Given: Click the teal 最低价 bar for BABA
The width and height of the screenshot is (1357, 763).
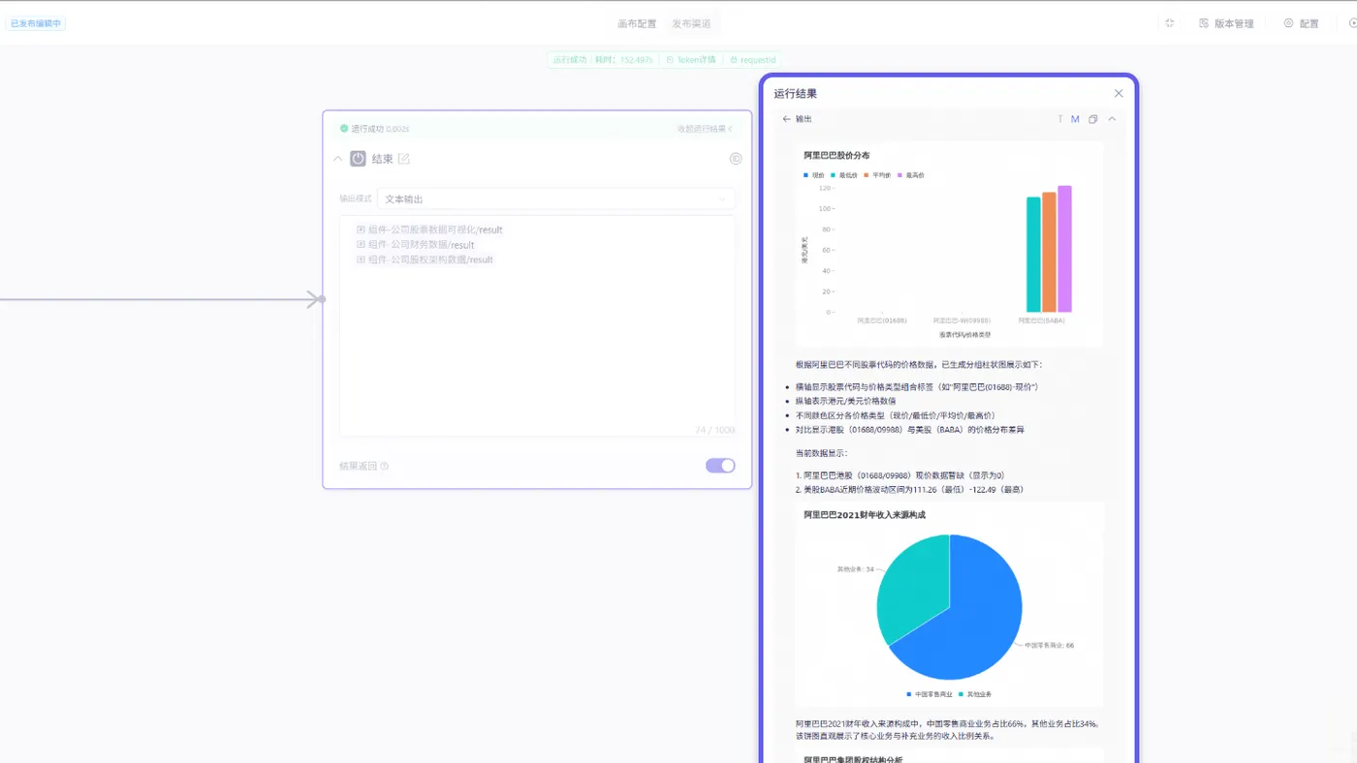Looking at the screenshot, I should click(x=1033, y=255).
